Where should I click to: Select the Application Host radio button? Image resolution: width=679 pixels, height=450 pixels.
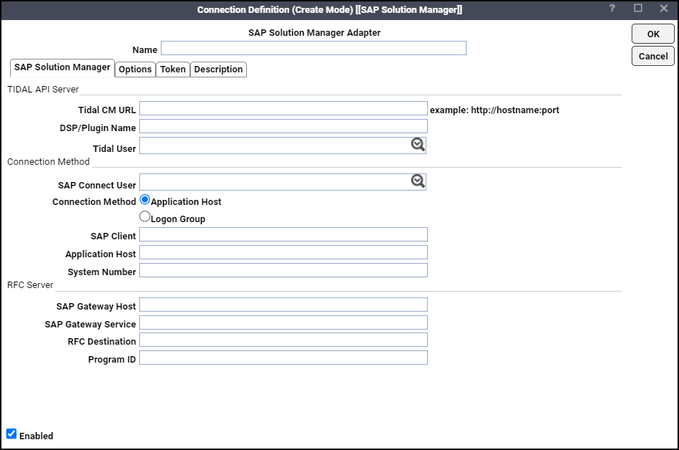pos(145,200)
